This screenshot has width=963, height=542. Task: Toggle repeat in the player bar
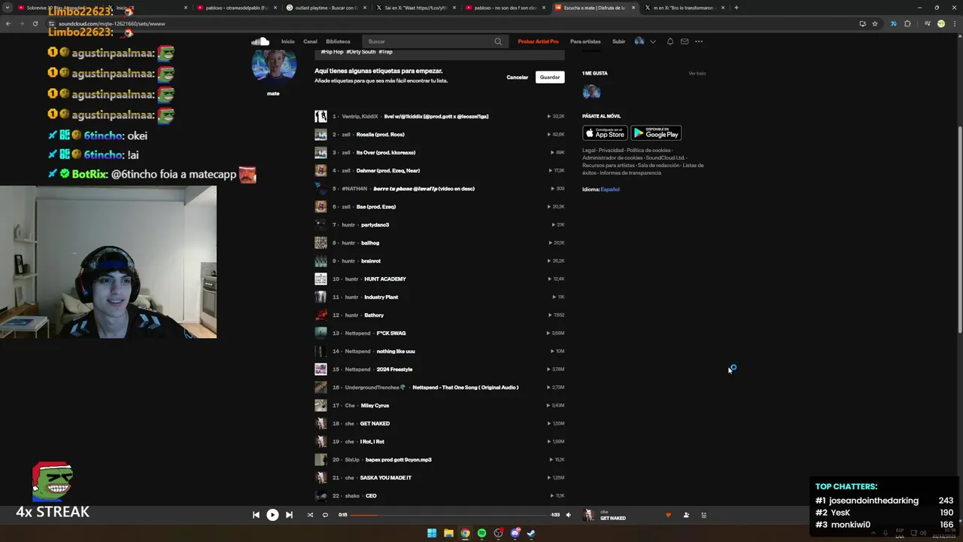tap(325, 515)
